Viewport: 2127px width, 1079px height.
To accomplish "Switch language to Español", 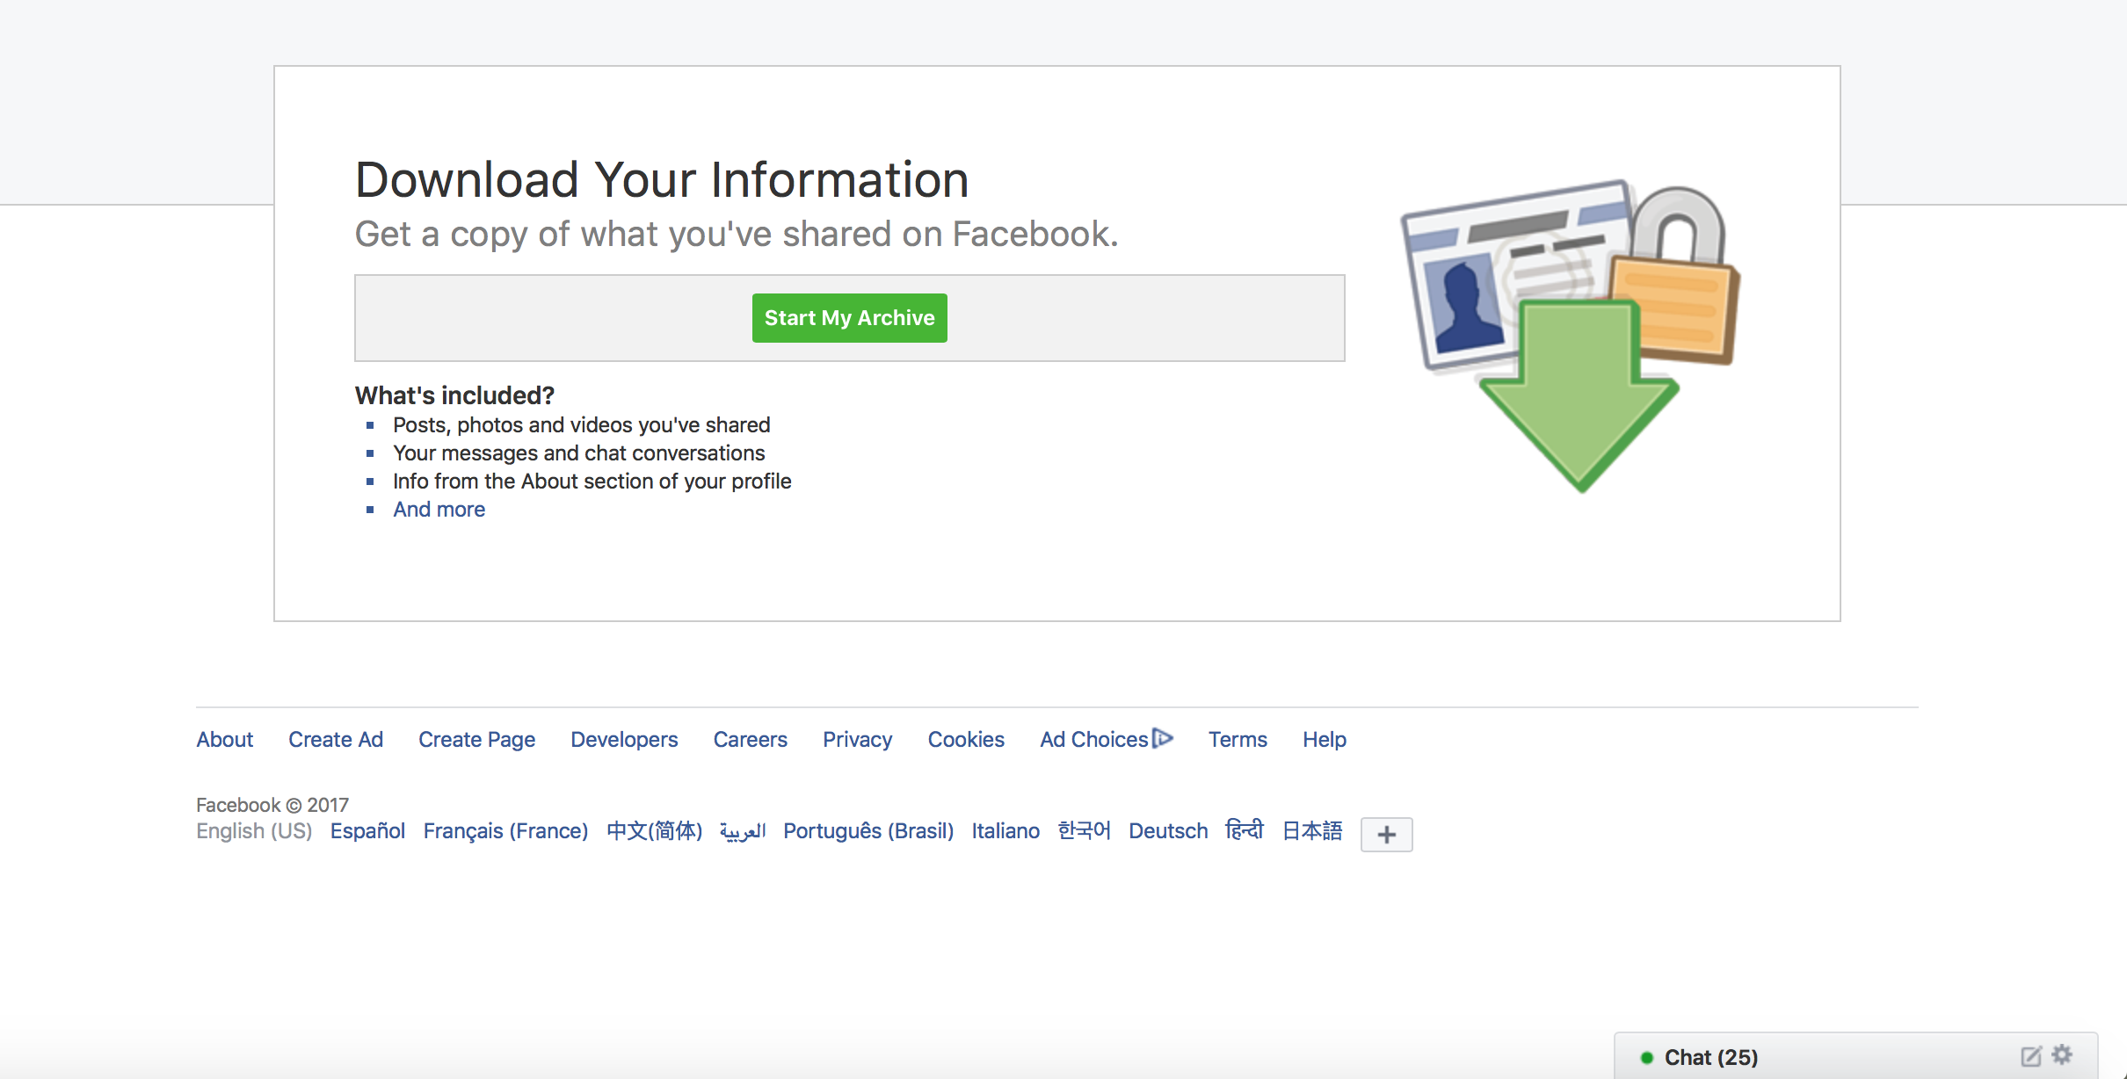I will [367, 831].
